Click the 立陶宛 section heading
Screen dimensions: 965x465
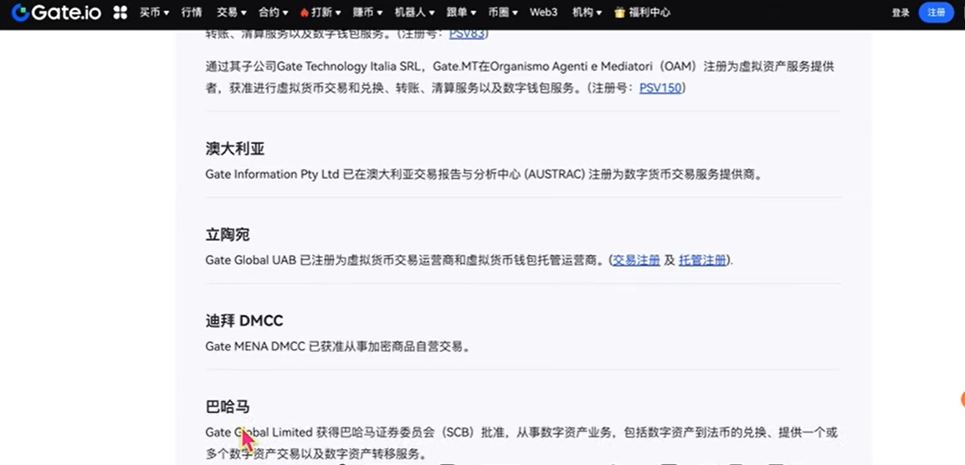point(228,235)
